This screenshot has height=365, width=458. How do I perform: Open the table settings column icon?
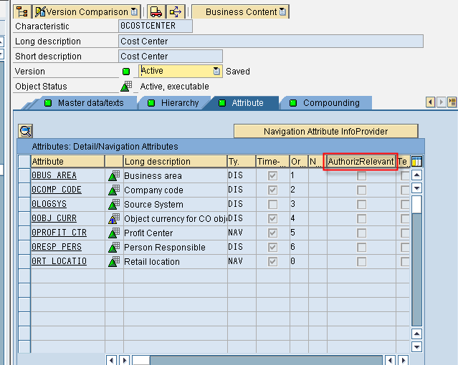416,161
